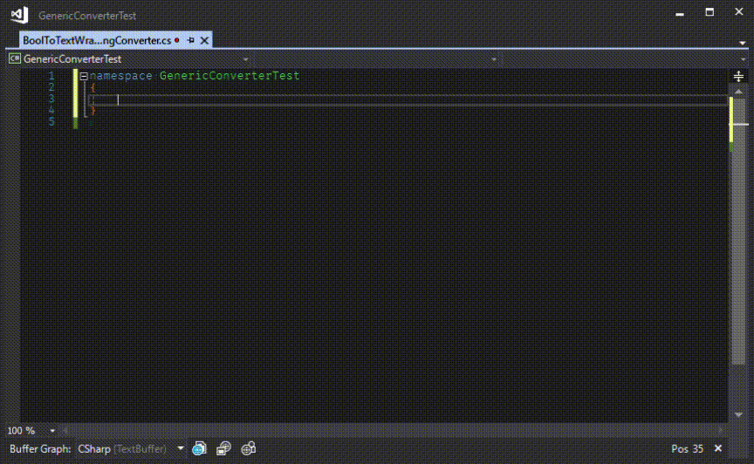Click the opening brace on line 2
The image size is (754, 464).
point(93,87)
